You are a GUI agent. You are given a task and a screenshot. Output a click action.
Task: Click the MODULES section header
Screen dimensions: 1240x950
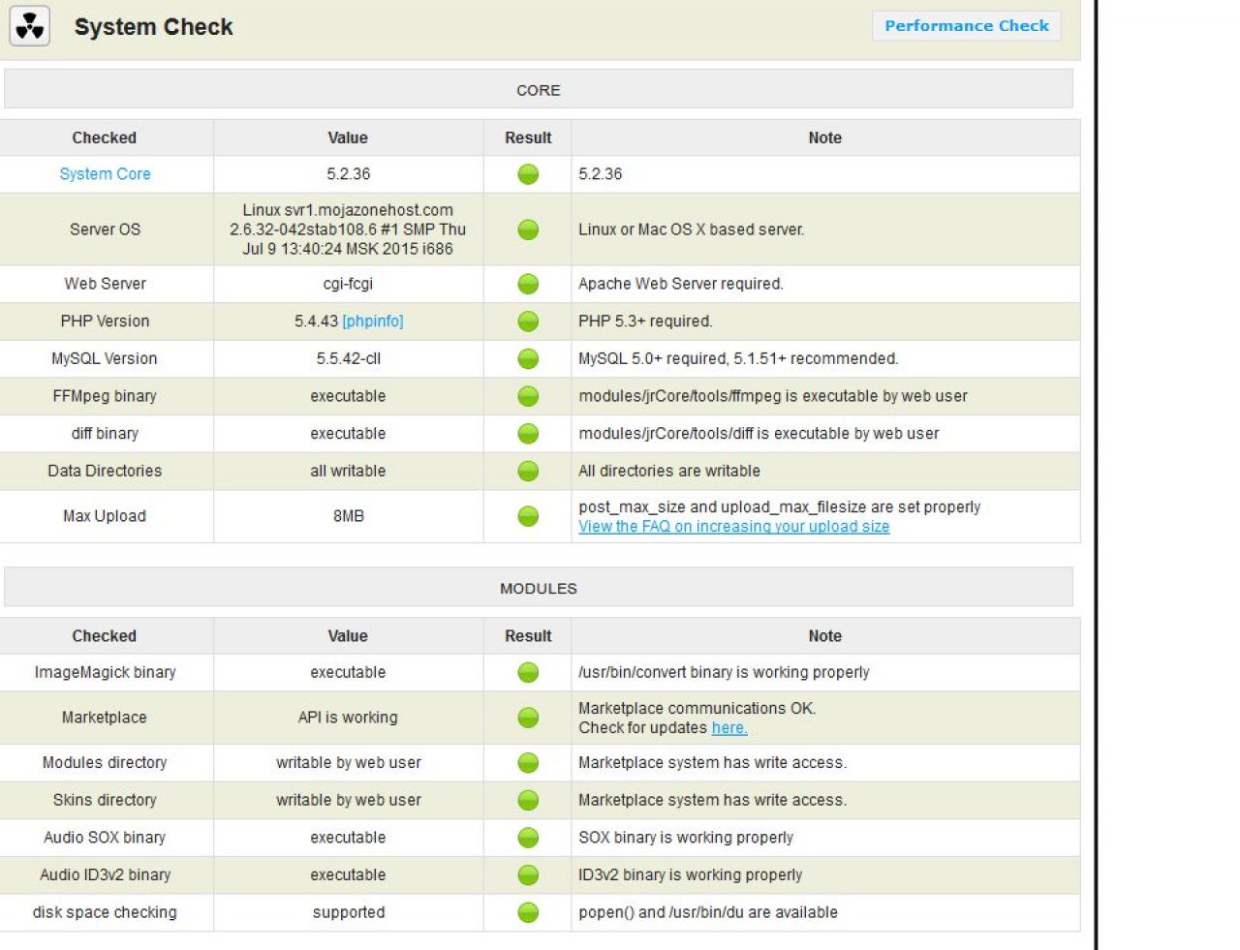pyautogui.click(x=538, y=588)
